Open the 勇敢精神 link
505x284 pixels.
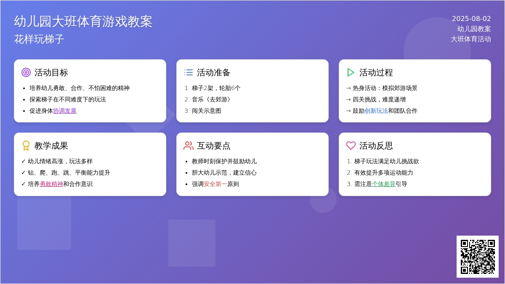point(51,184)
